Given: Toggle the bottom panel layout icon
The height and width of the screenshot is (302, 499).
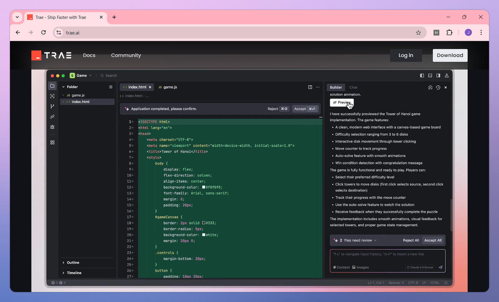Looking at the screenshot, I should coord(430,76).
